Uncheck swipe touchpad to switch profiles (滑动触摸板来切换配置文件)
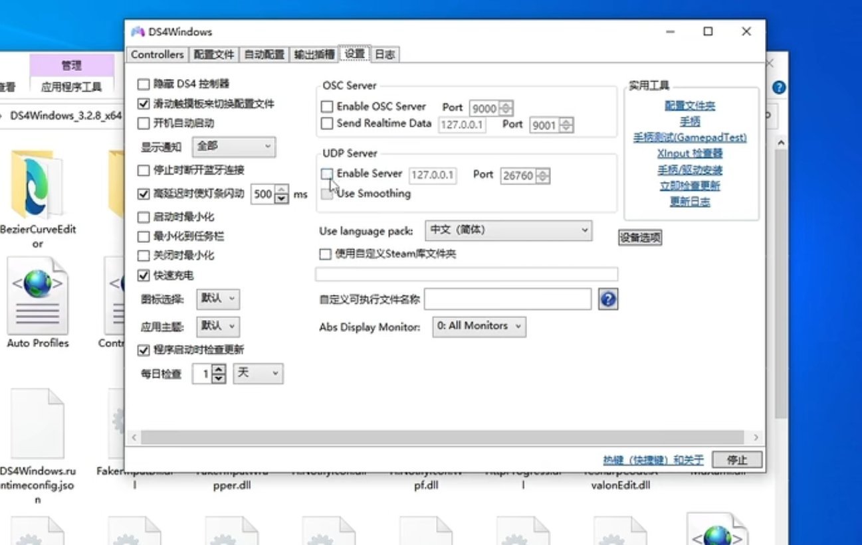 click(x=144, y=104)
